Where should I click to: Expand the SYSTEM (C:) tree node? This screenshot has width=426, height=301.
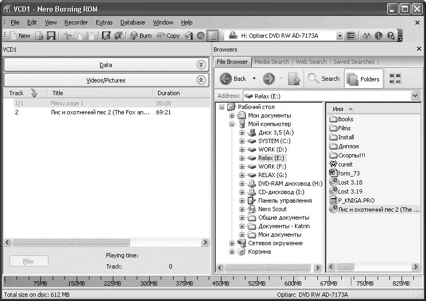click(x=242, y=141)
